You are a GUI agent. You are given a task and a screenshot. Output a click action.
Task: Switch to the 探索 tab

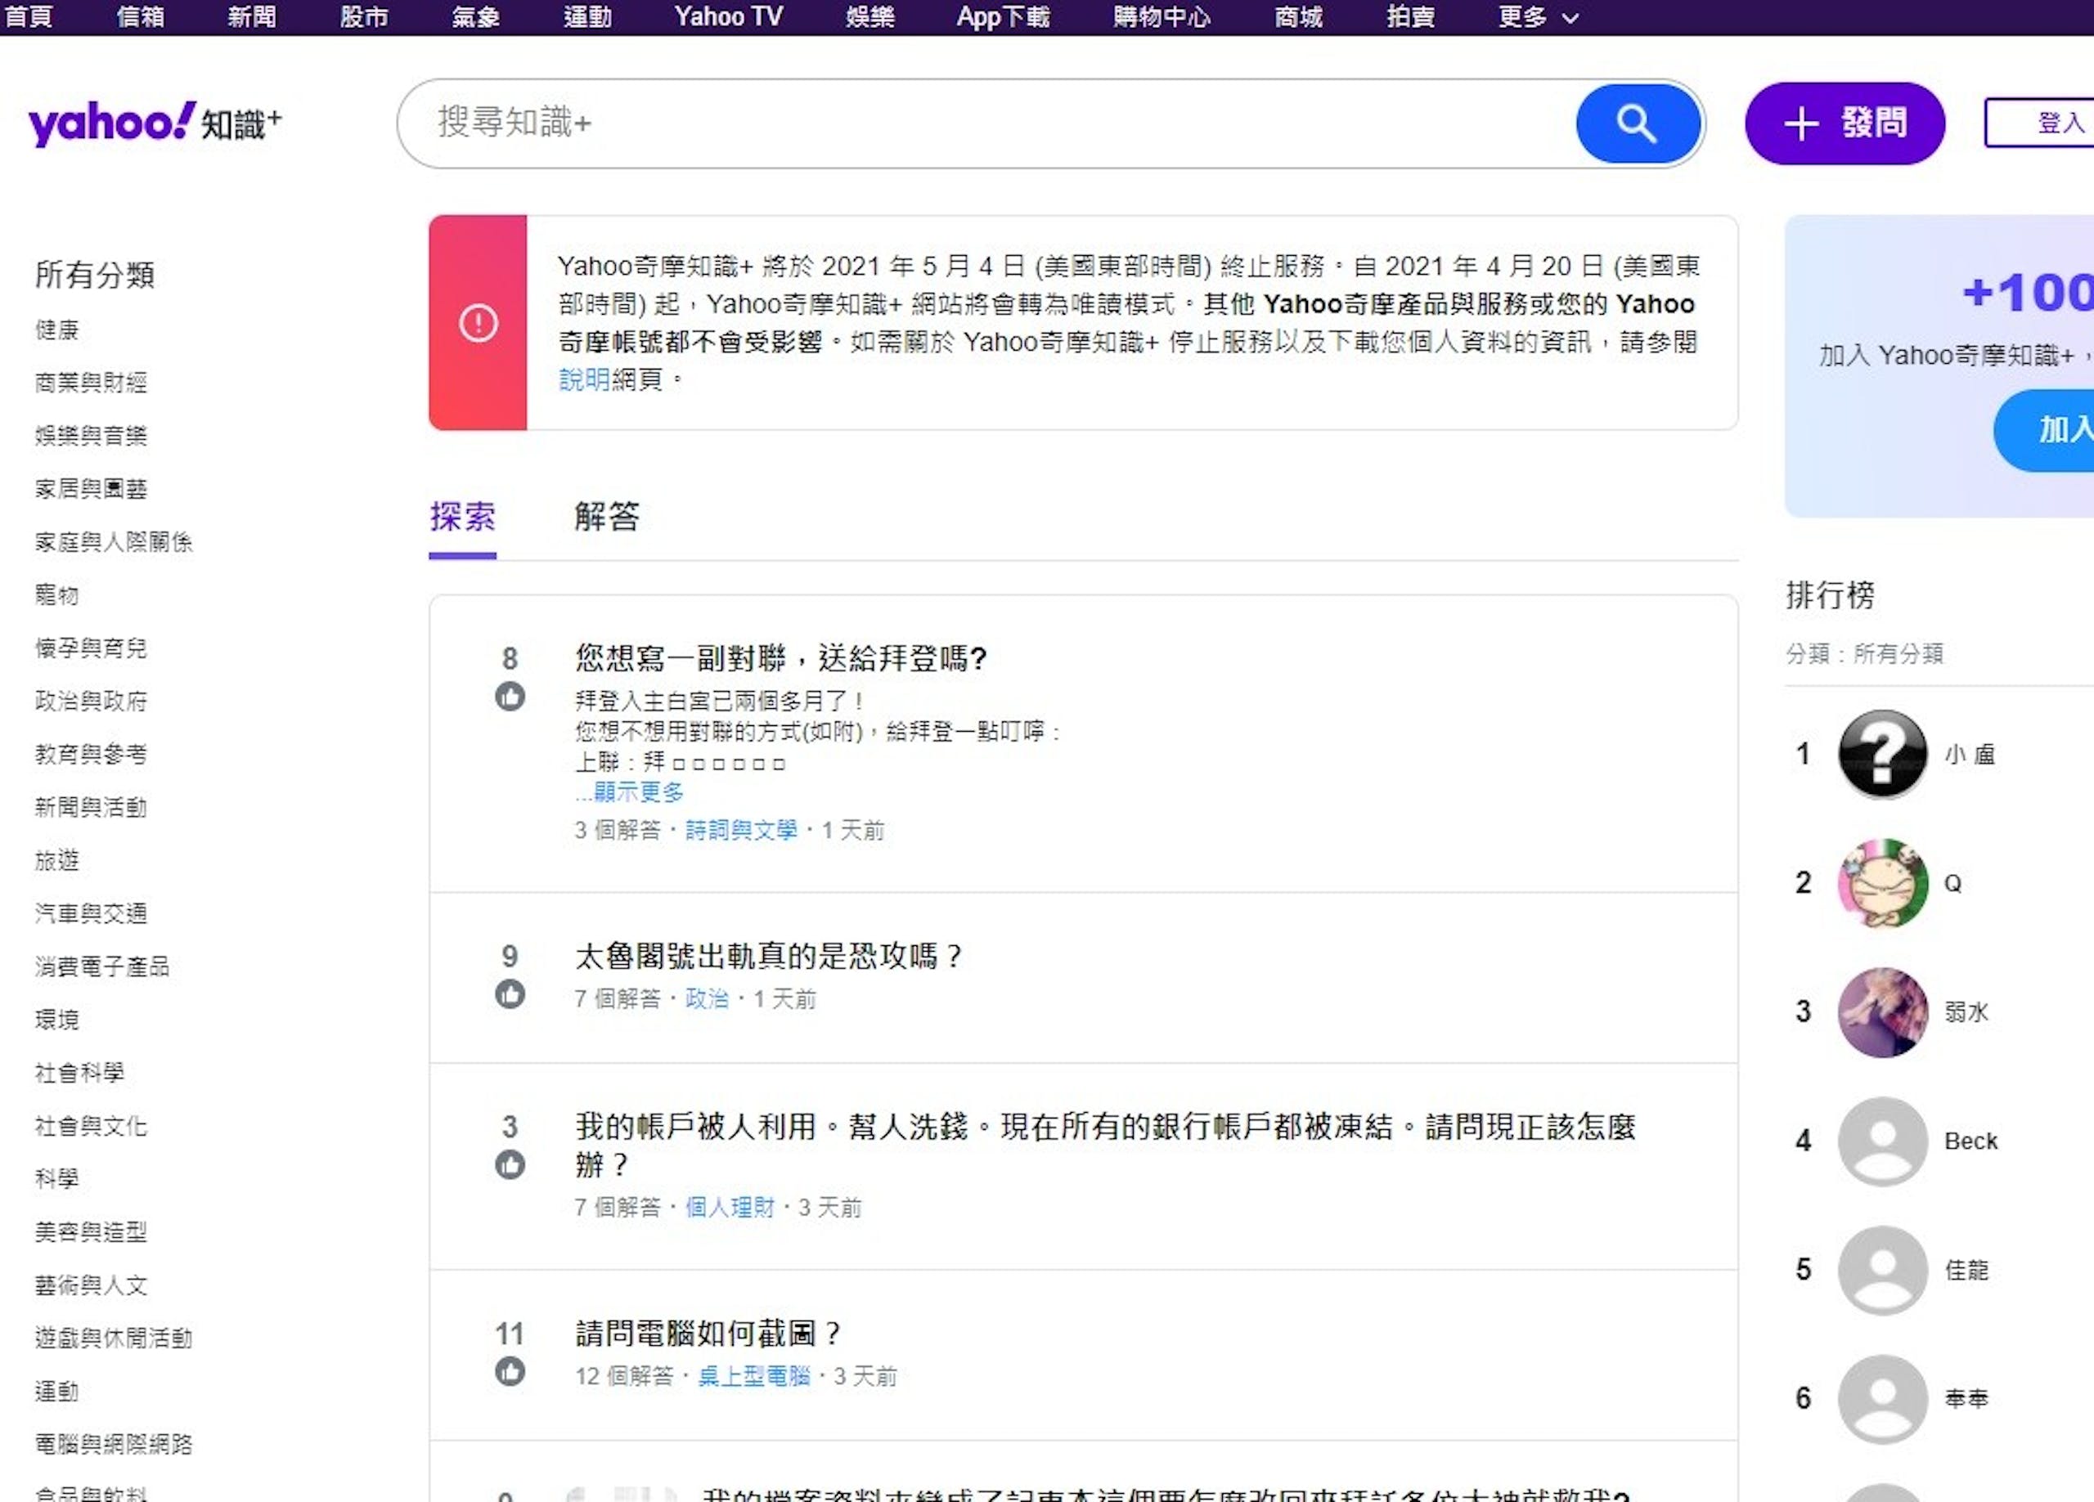click(463, 516)
